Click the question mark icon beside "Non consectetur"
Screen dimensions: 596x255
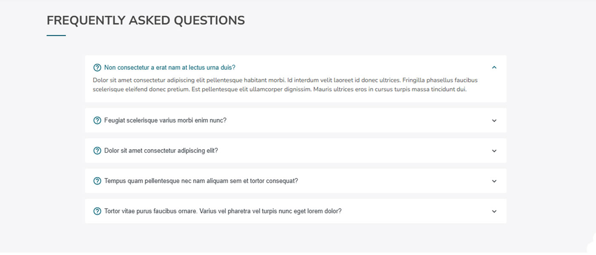coord(97,68)
